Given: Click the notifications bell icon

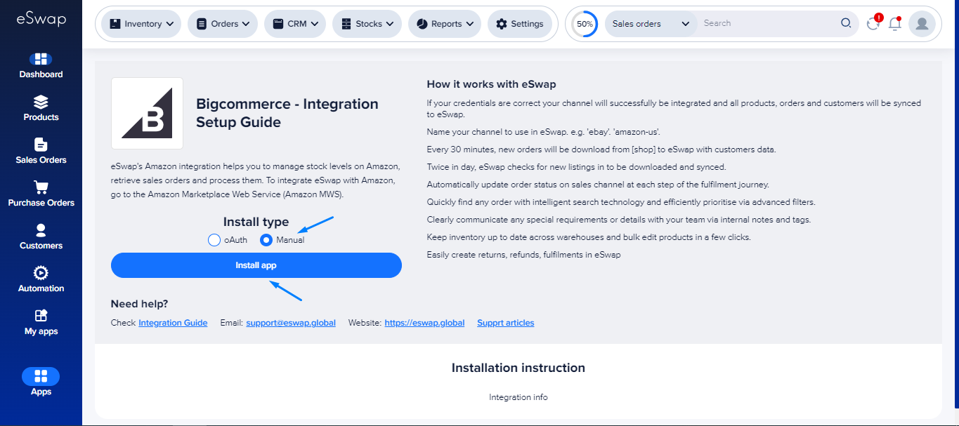Looking at the screenshot, I should click(894, 24).
